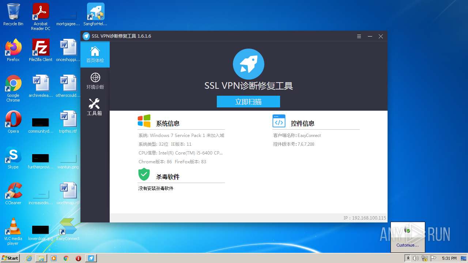Click the Start button

[10, 258]
